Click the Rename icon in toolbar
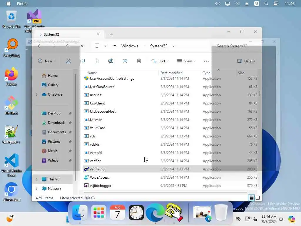Viewport: 301px width, 226px height. pos(111,61)
